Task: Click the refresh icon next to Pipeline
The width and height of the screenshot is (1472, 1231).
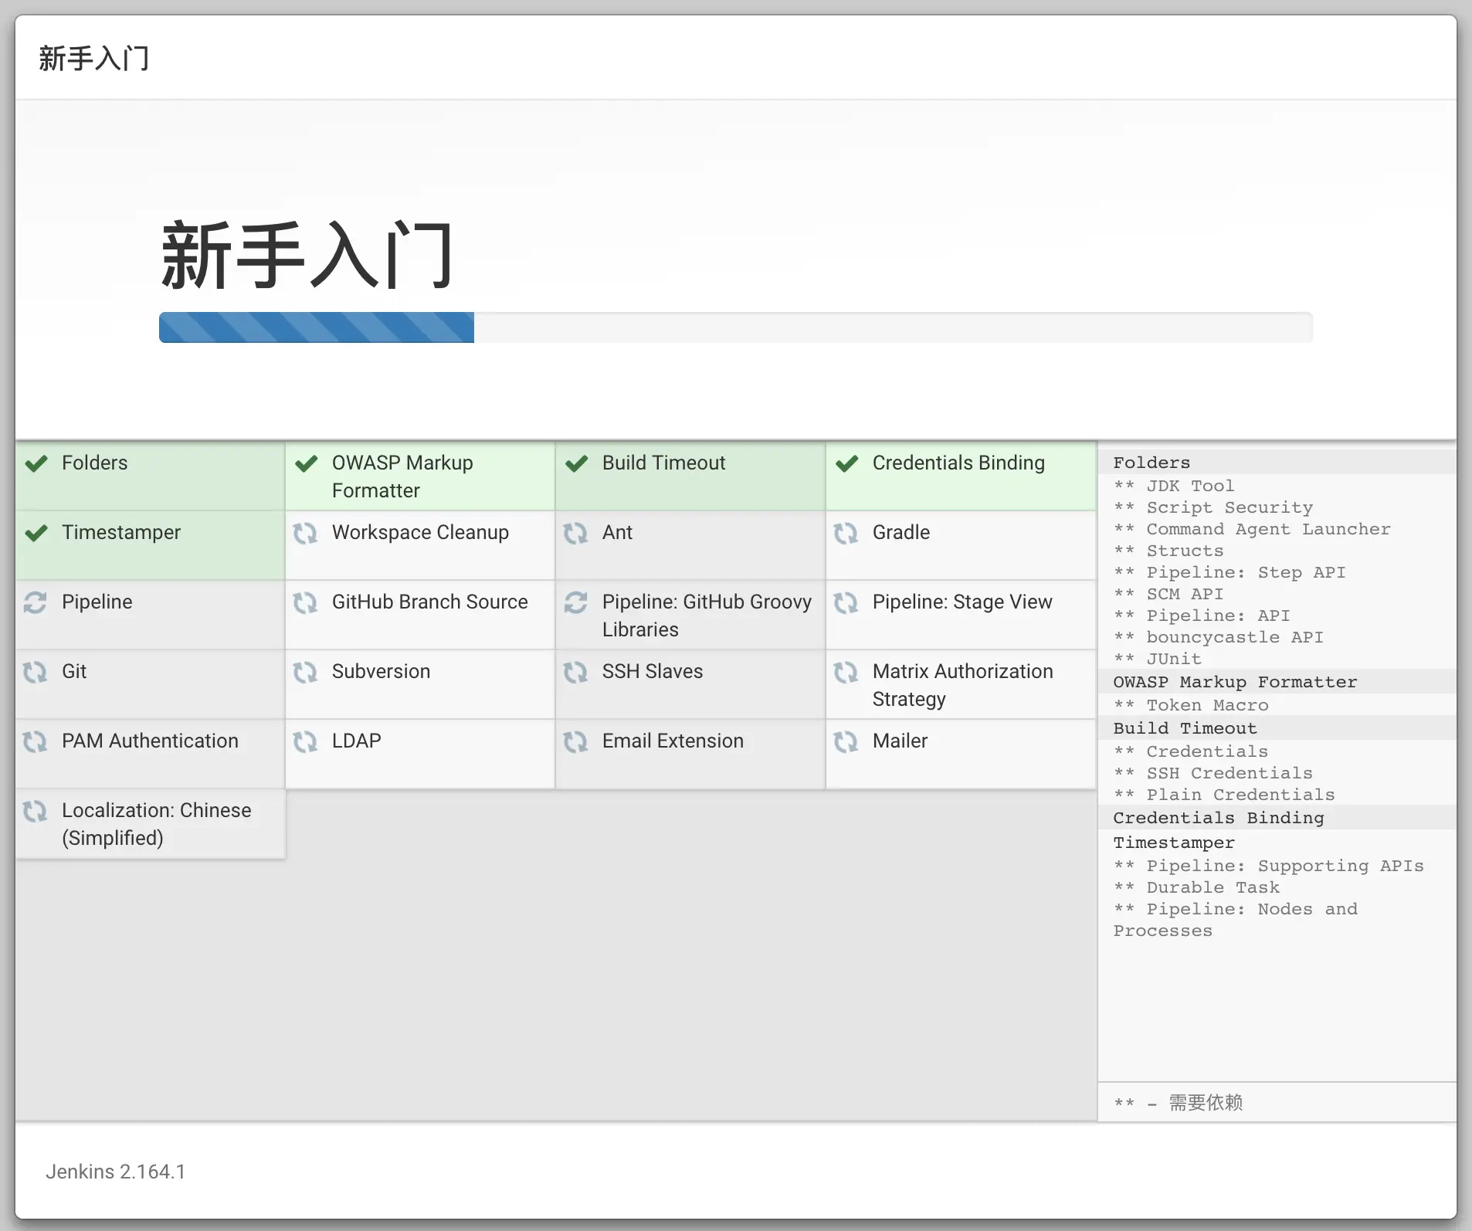Action: point(36,602)
